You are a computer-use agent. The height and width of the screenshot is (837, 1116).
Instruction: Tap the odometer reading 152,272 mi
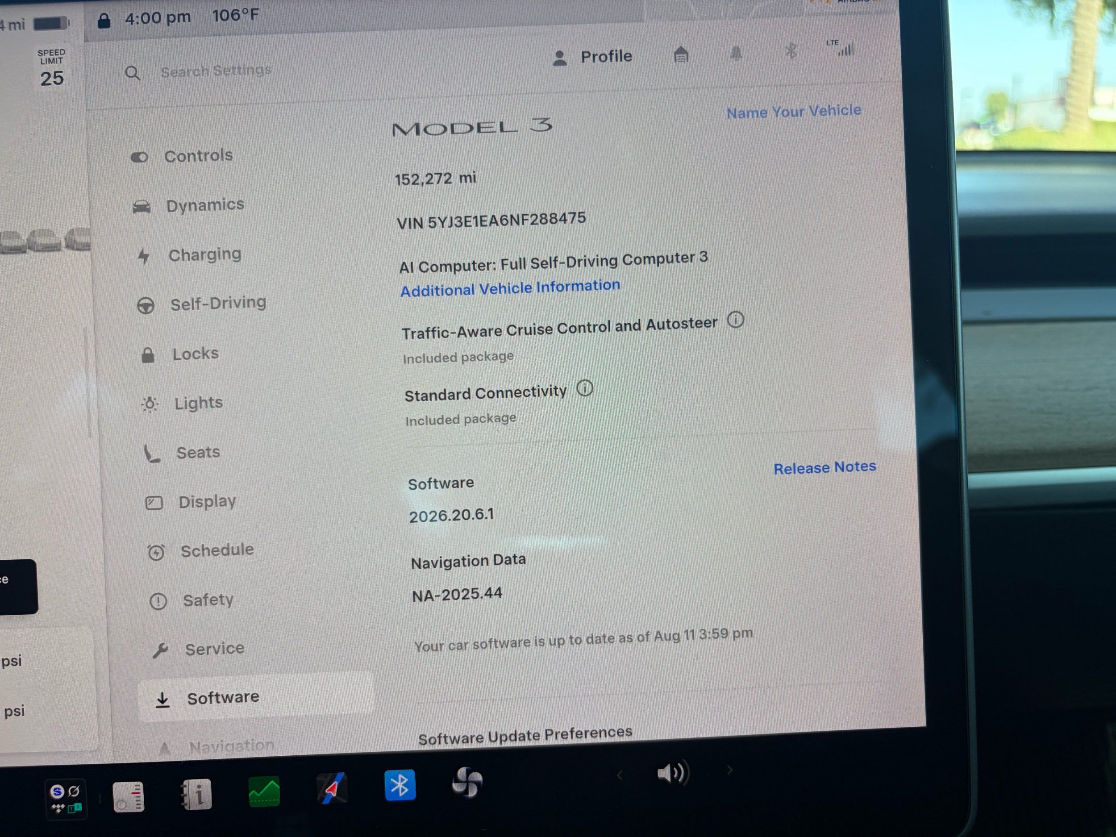pos(435,179)
